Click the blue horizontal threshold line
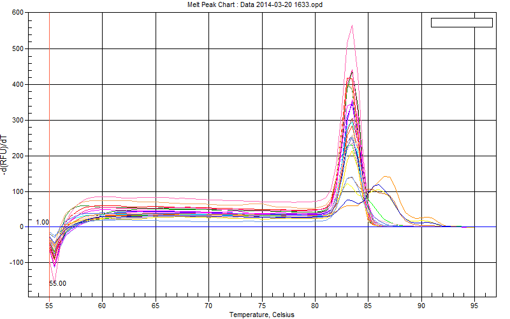 pos(262,227)
